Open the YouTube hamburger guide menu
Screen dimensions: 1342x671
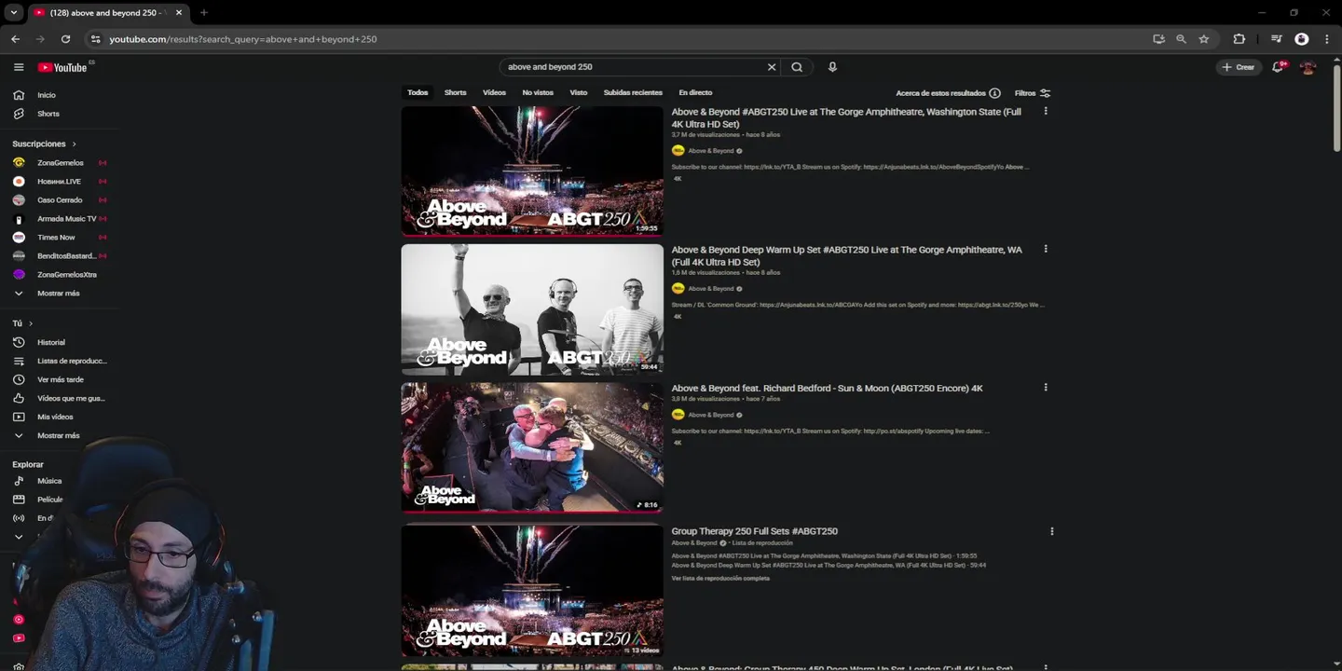19,67
